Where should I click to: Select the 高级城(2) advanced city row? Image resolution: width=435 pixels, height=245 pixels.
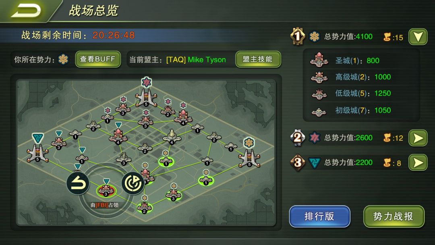click(360, 77)
